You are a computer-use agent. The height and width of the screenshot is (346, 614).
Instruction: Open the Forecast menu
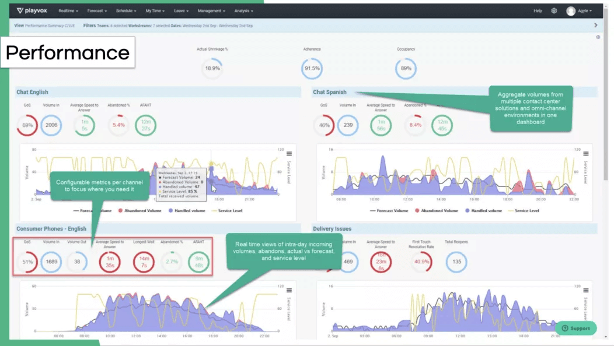[x=97, y=10]
